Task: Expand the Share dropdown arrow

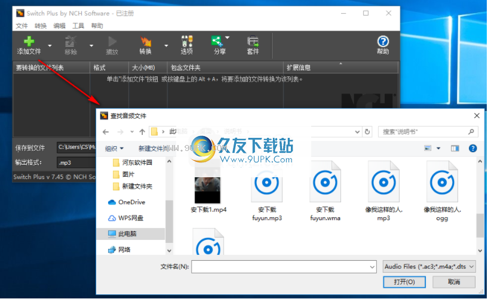Action: (x=228, y=38)
